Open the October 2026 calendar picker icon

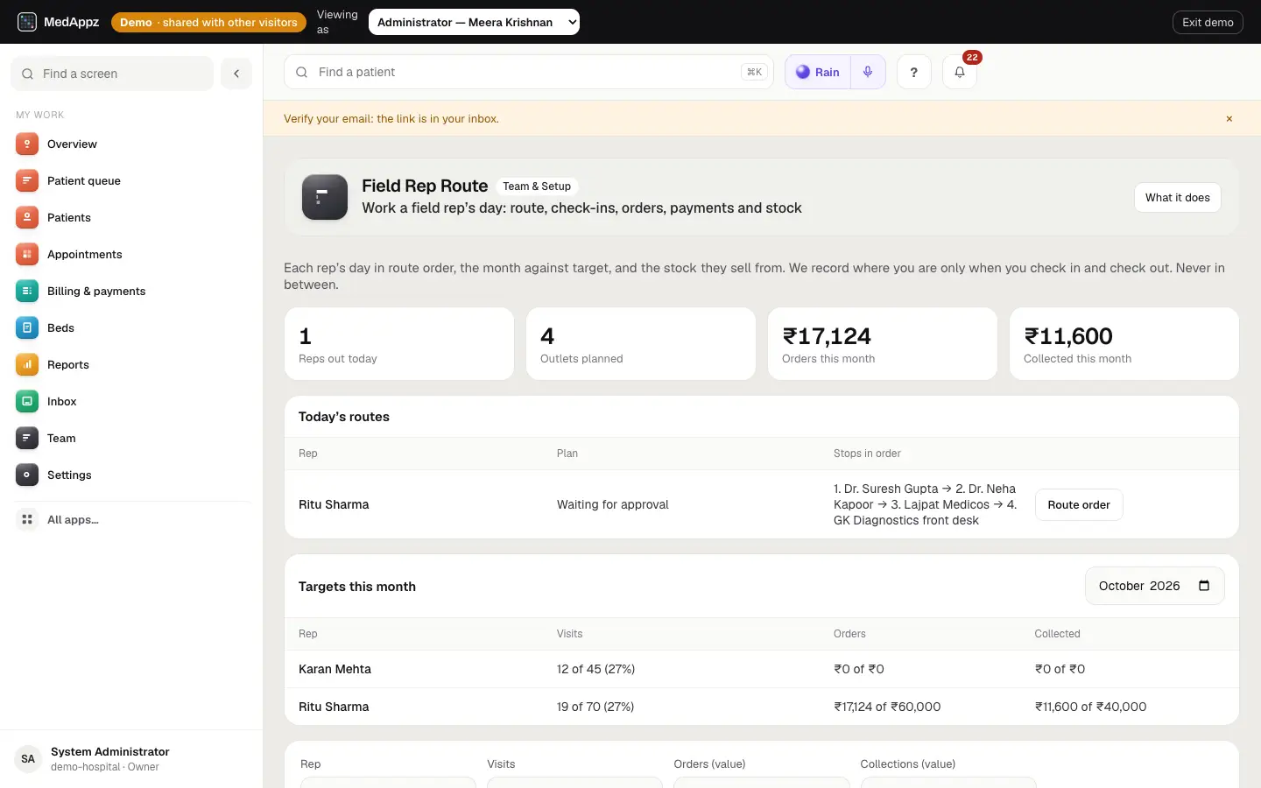pyautogui.click(x=1204, y=586)
